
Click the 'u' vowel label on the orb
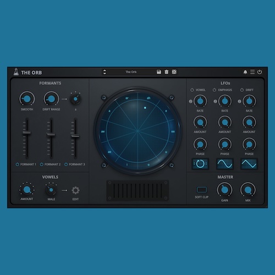166,152
